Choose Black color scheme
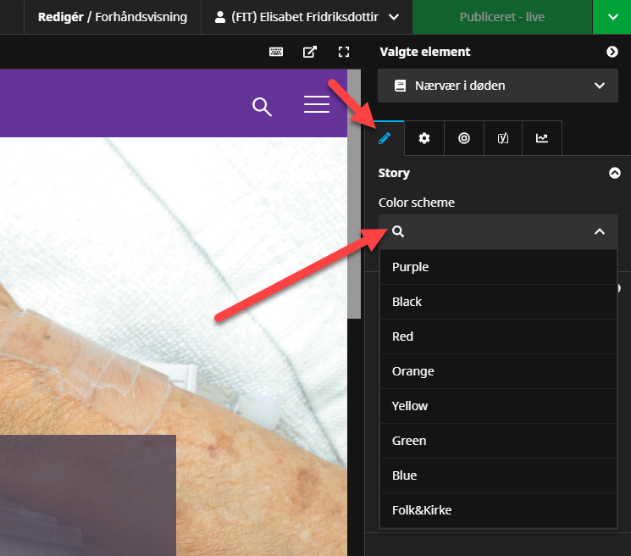This screenshot has width=631, height=556. point(498,302)
